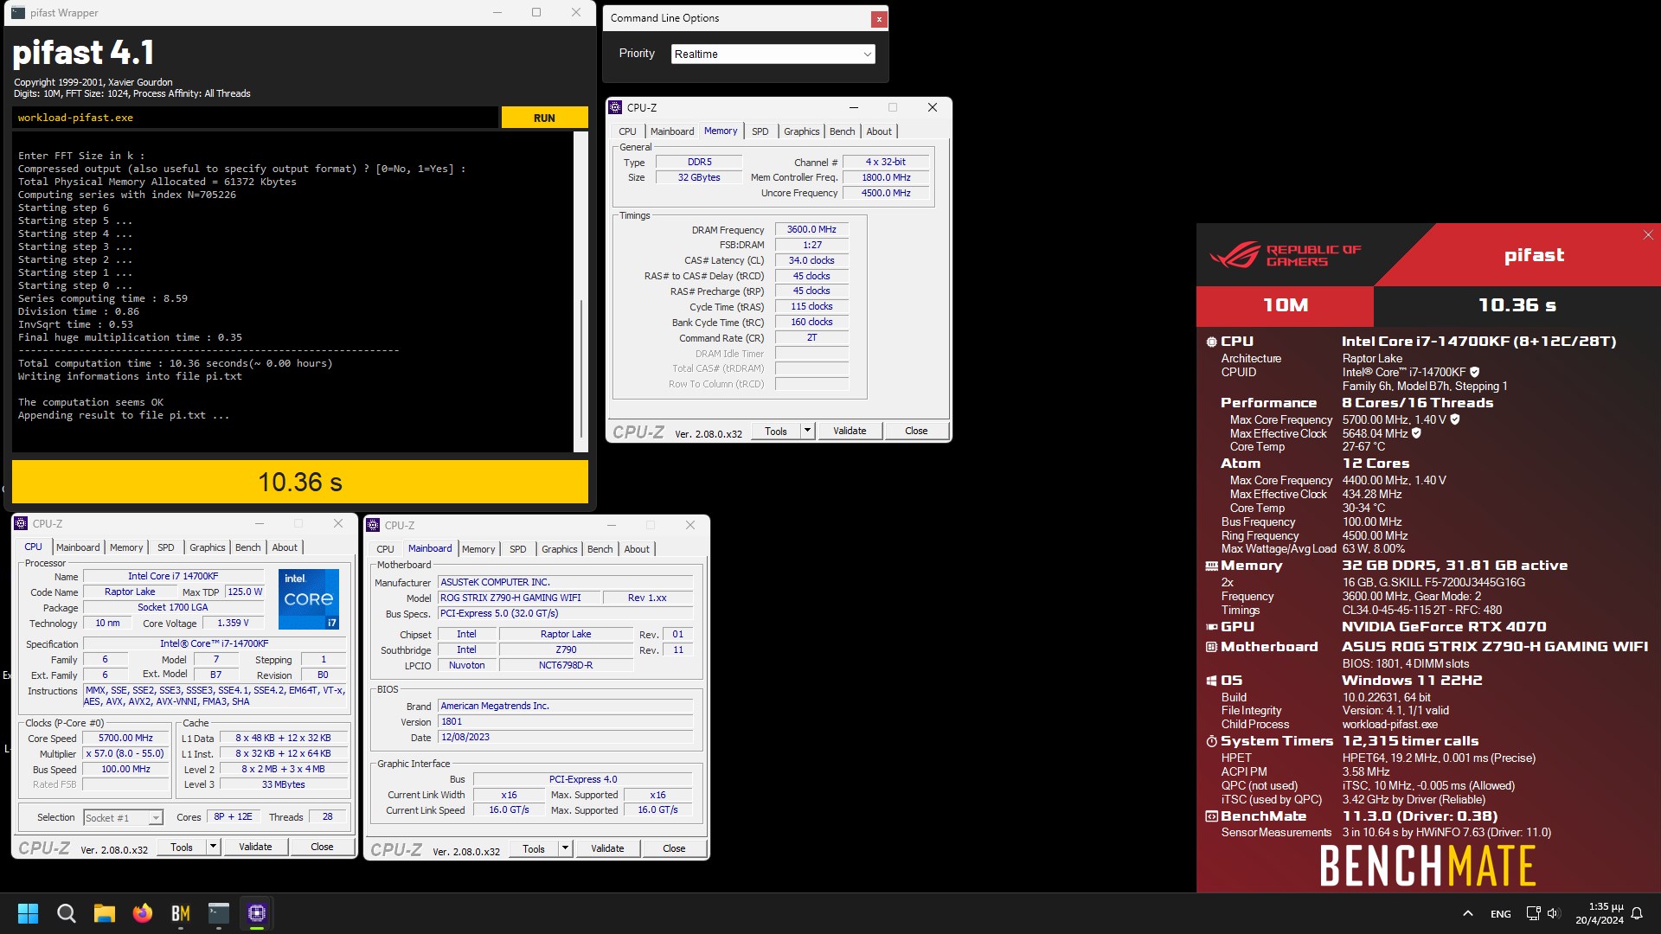
Task: Show hidden system tray icons
Action: pos(1468,913)
